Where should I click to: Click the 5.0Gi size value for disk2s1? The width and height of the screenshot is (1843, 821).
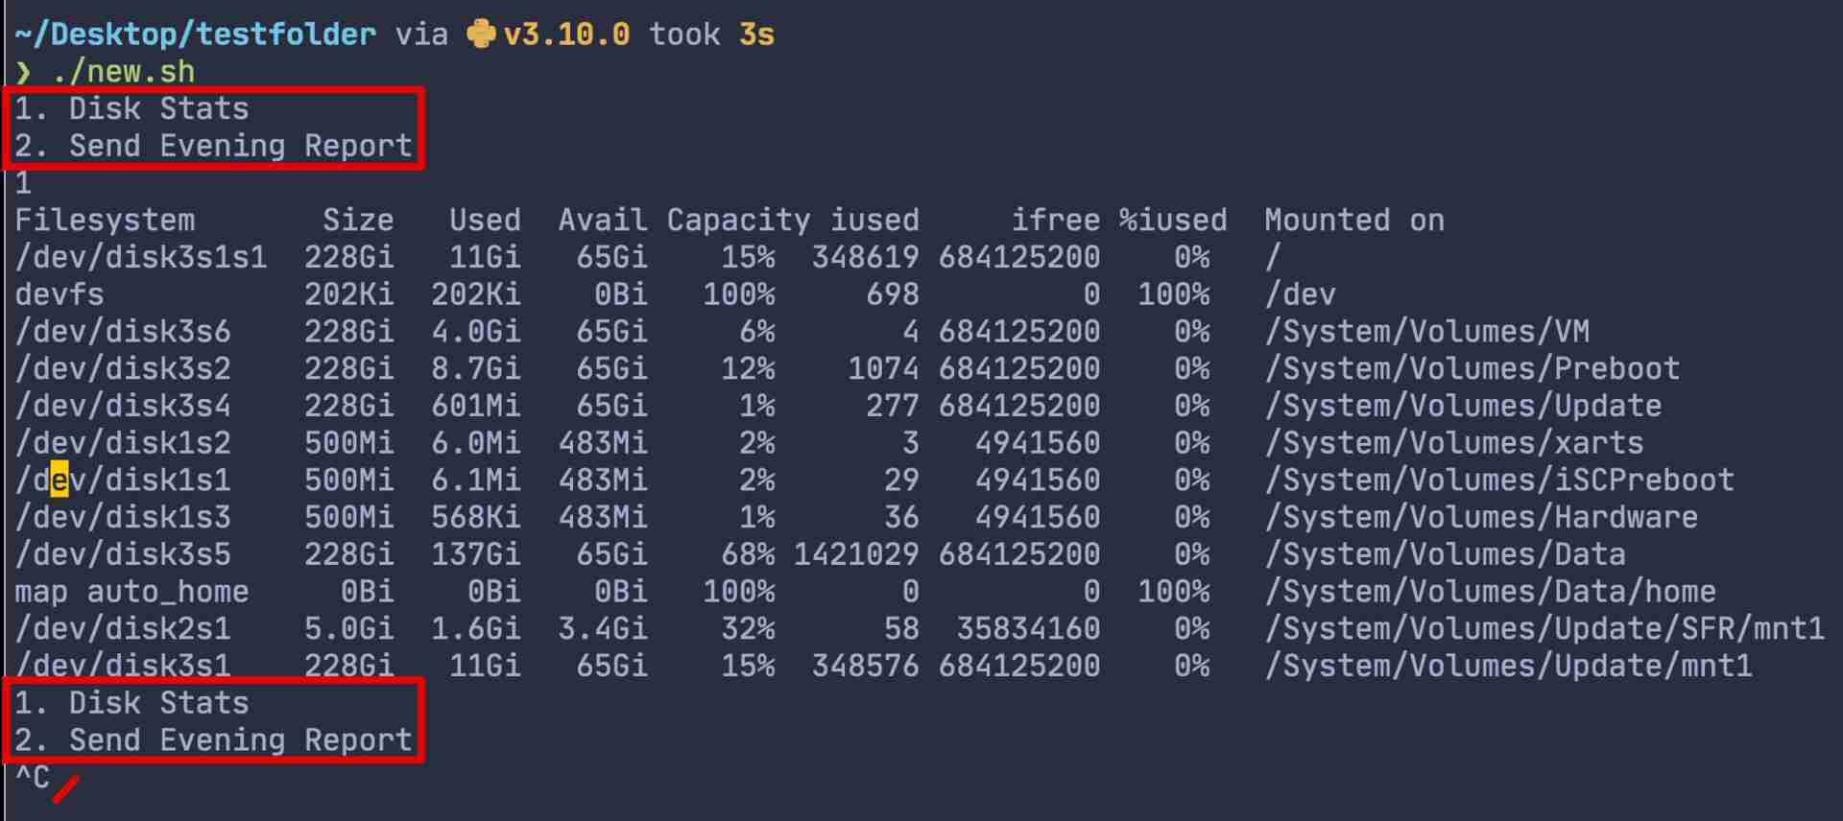[x=349, y=628]
